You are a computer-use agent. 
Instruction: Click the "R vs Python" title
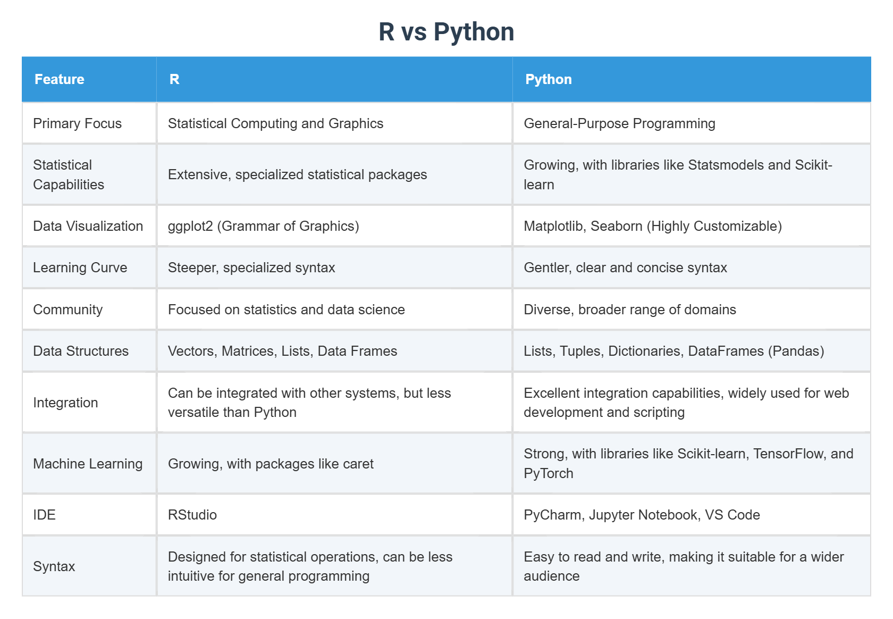click(x=446, y=32)
